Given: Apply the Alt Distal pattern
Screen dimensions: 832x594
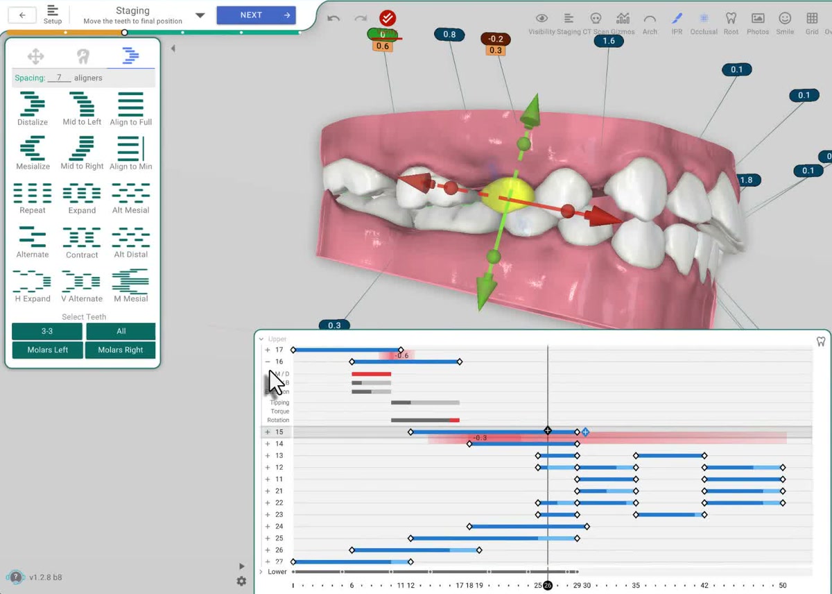Looking at the screenshot, I should (130, 243).
